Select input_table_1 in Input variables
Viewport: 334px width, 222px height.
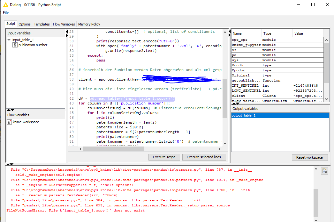tap(23, 40)
